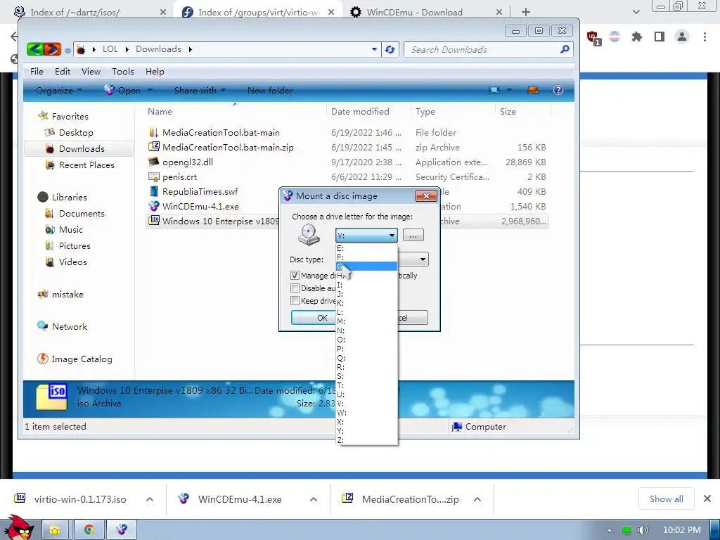Open the mistake item in sidebar
Screen dimensions: 720x540
coord(67,295)
